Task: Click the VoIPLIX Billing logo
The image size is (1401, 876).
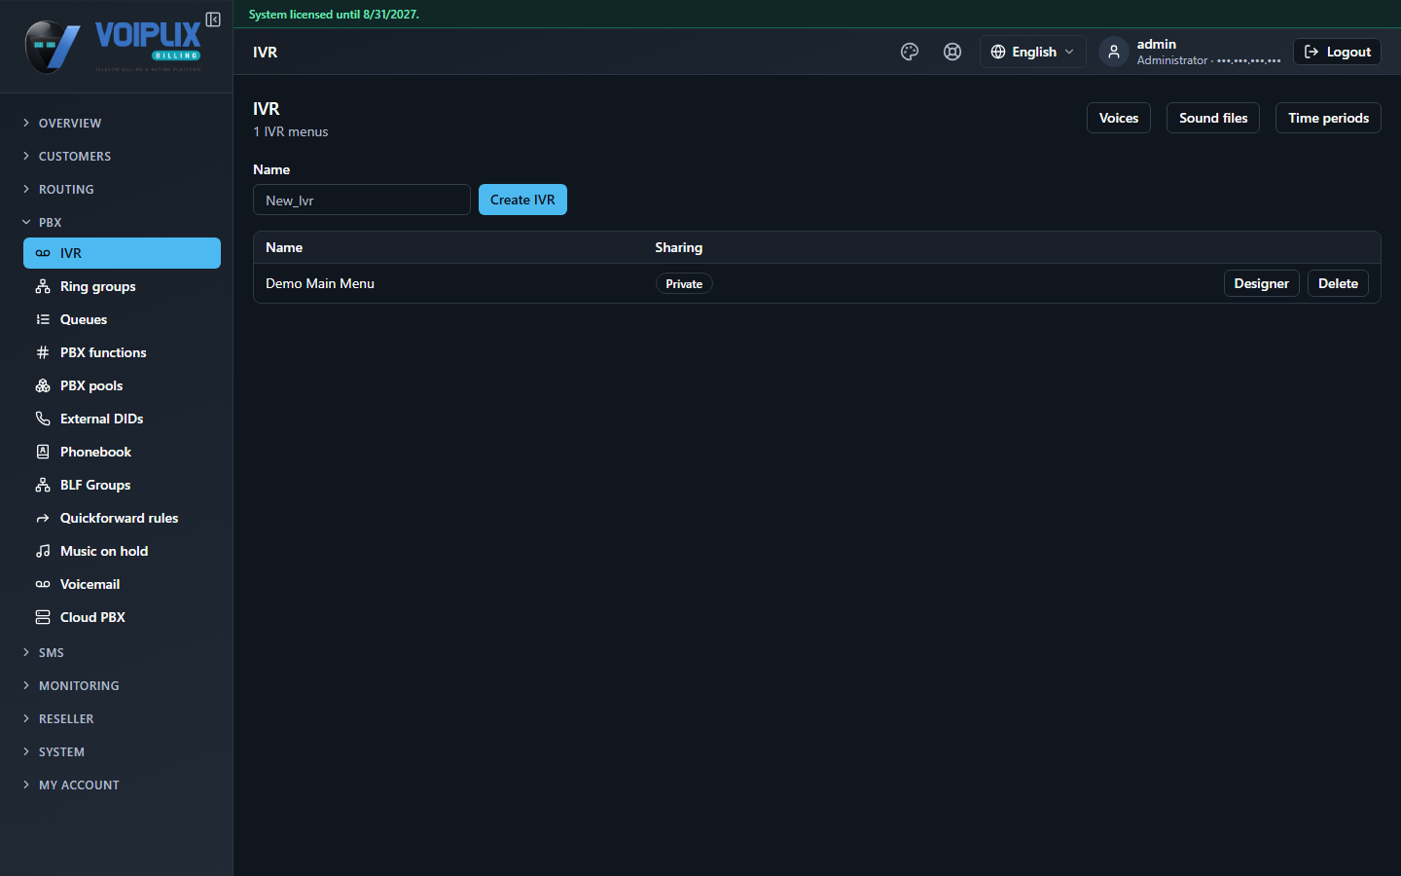Action: 113,46
